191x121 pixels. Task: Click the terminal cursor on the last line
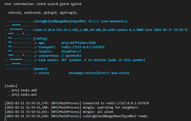[x=6, y=120]
